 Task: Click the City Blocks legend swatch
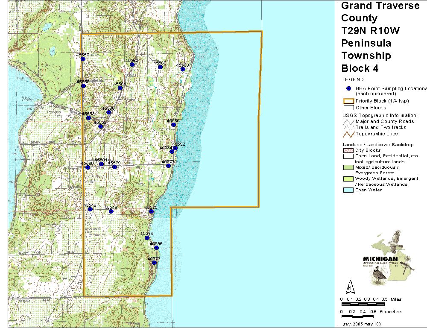(x=349, y=150)
